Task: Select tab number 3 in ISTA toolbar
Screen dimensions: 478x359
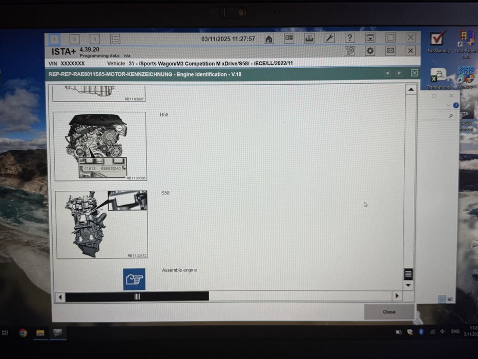Action: pos(94,39)
